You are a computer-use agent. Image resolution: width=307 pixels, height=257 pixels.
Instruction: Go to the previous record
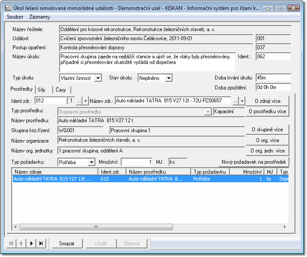tap(20, 244)
